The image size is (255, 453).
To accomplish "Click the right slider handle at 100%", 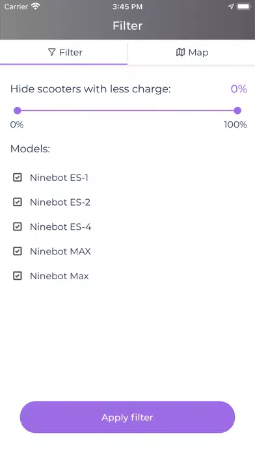I will point(237,111).
